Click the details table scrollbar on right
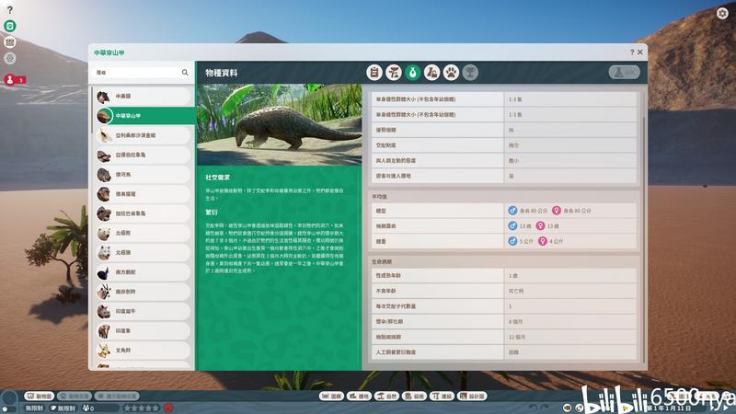 click(643, 239)
